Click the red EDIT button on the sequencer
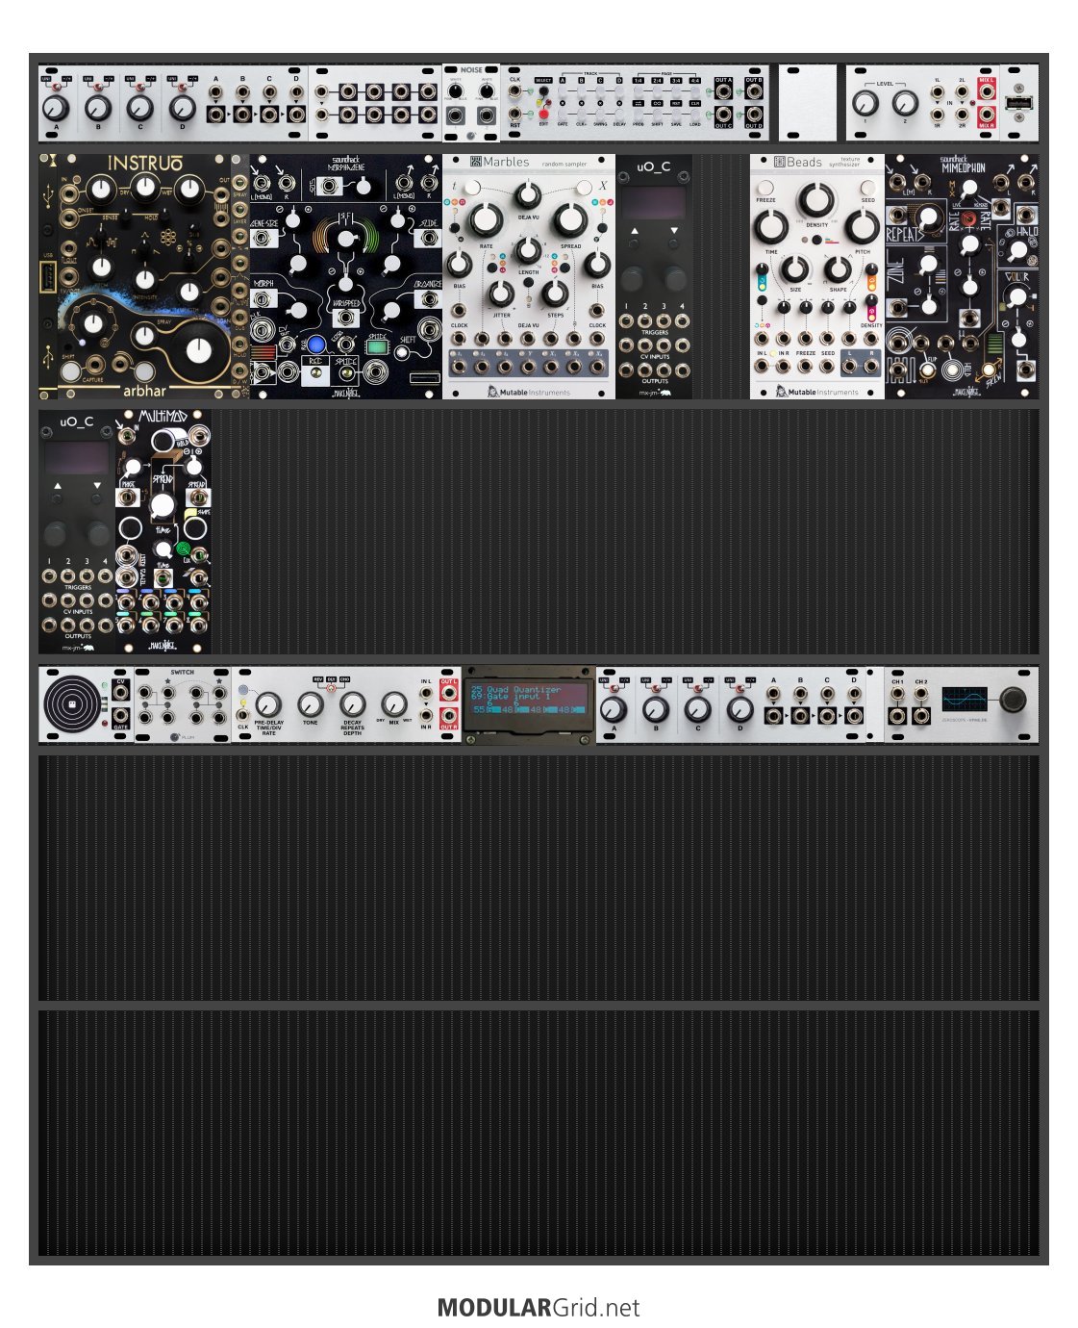This screenshot has width=1078, height=1328. point(543,115)
